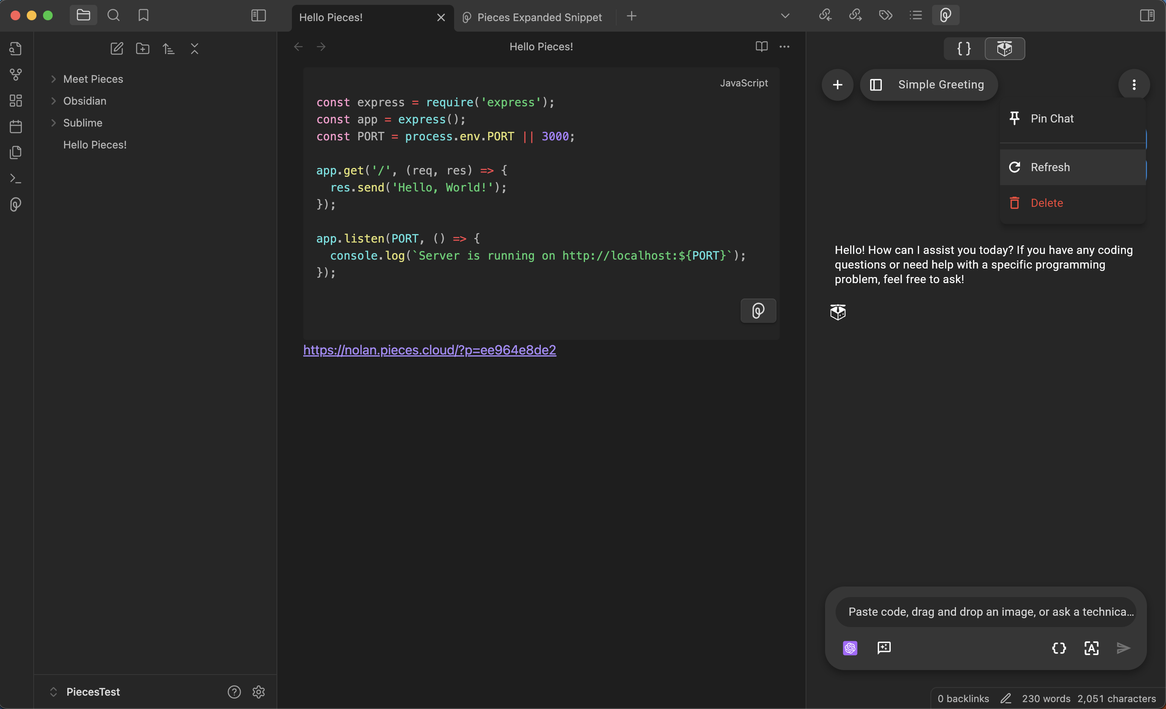Viewport: 1166px width, 709px height.
Task: Click 0 backlinks in status bar
Action: [963, 698]
